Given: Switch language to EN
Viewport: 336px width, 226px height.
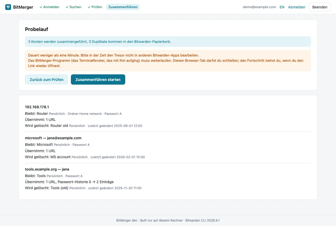Looking at the screenshot, I should coord(282,7).
